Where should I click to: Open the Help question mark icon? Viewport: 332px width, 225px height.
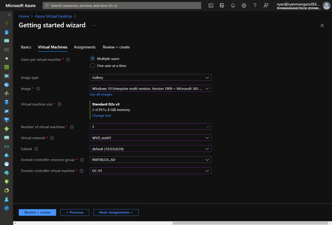pos(255,6)
